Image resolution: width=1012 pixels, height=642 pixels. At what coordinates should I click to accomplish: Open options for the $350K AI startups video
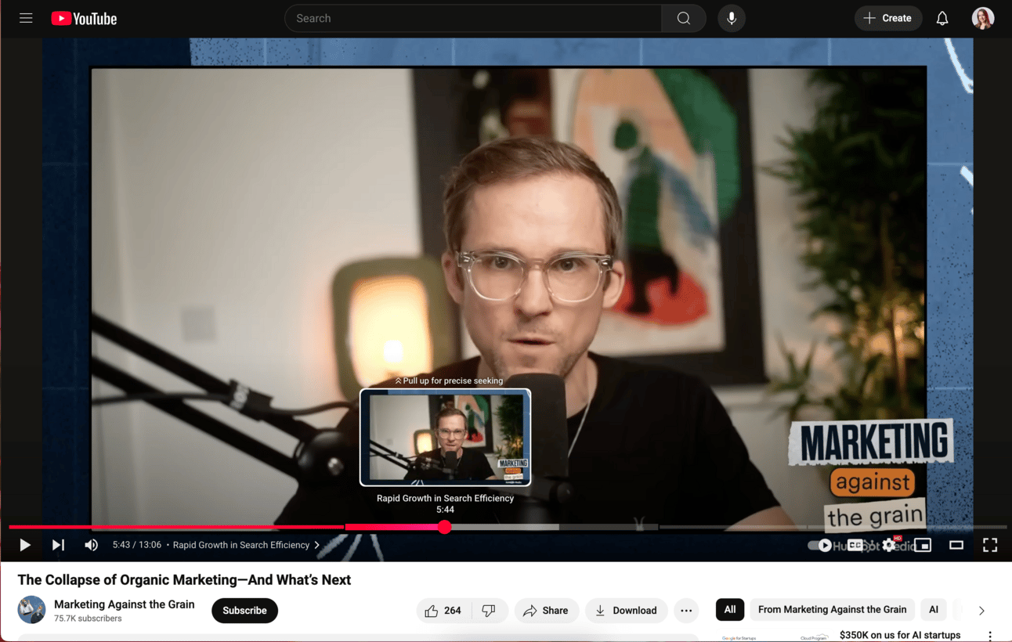click(990, 636)
